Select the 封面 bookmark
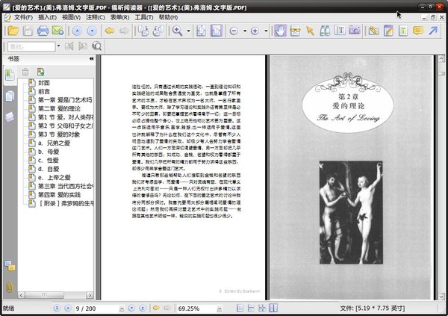The width and height of the screenshot is (448, 316). 44,82
